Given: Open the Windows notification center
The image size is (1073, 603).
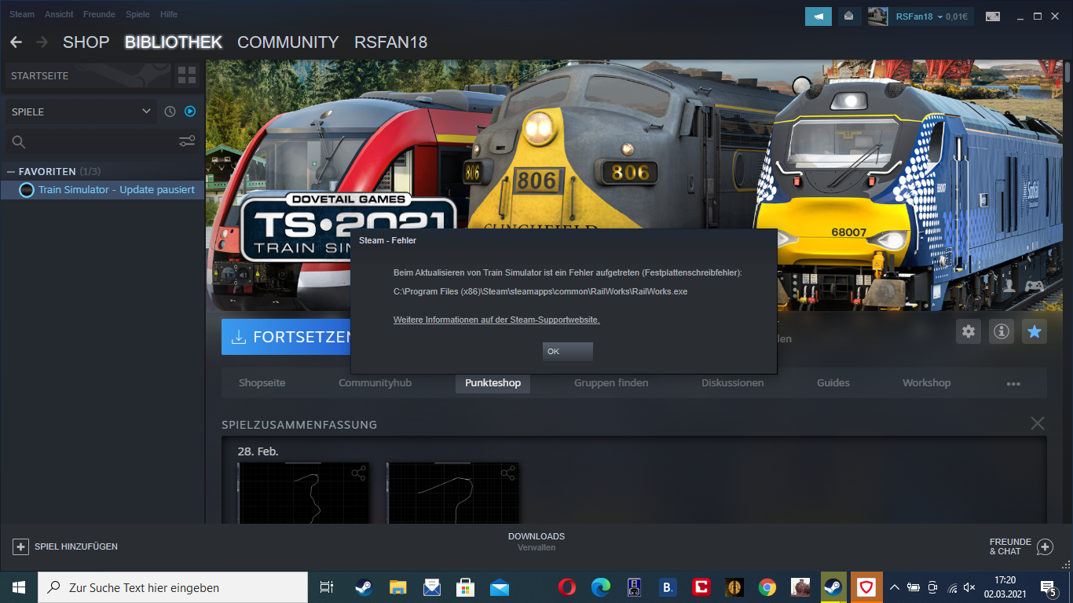Looking at the screenshot, I should point(1048,587).
